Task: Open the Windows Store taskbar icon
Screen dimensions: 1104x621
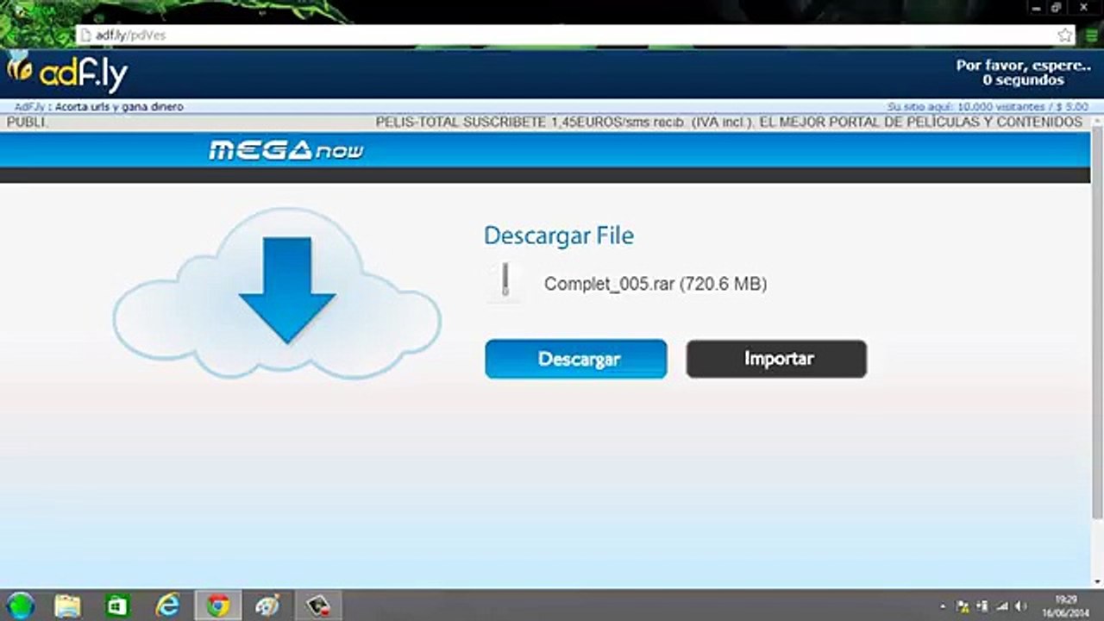Action: point(117,605)
